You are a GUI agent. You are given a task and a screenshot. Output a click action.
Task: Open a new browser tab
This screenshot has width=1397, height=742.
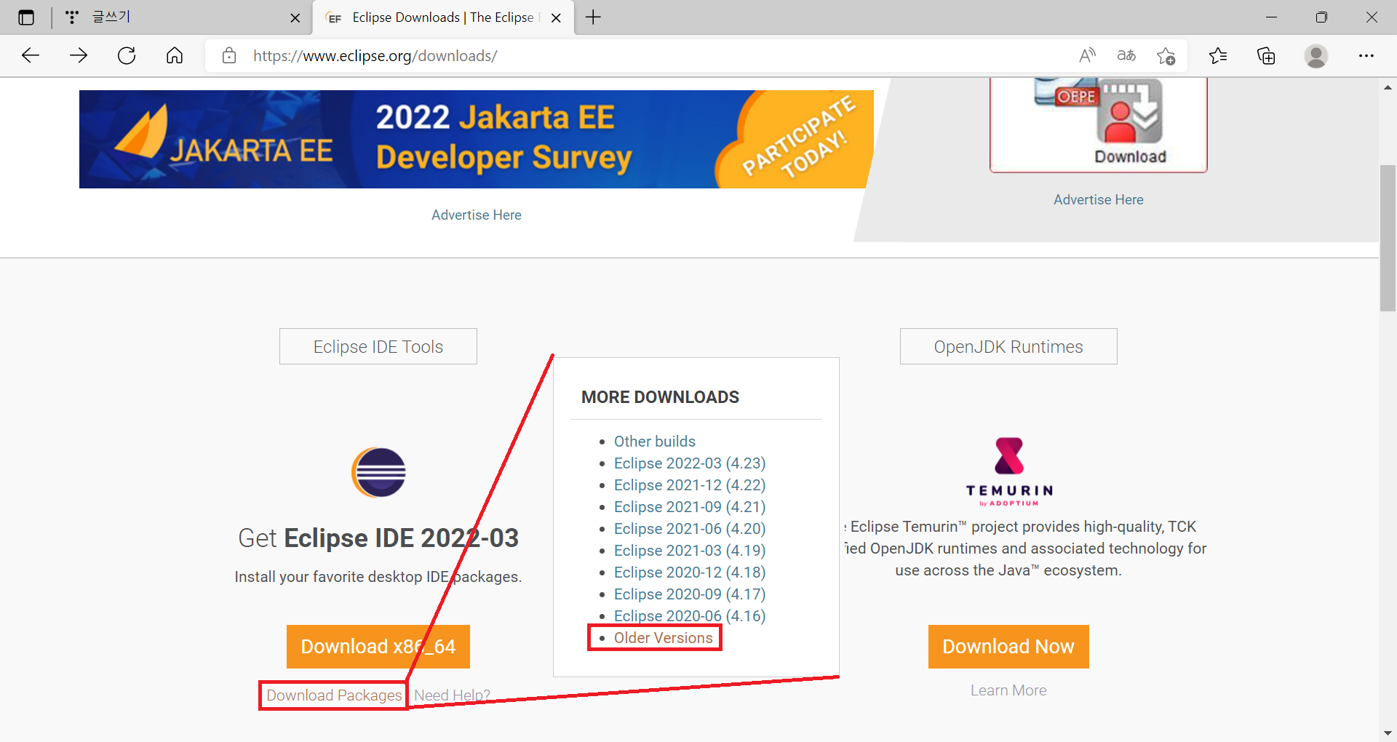pos(594,17)
